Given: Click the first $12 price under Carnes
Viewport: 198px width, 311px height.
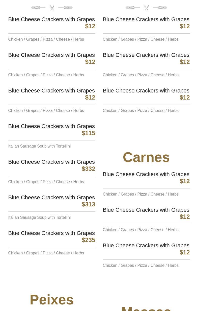Looking at the screenshot, I should [185, 181].
